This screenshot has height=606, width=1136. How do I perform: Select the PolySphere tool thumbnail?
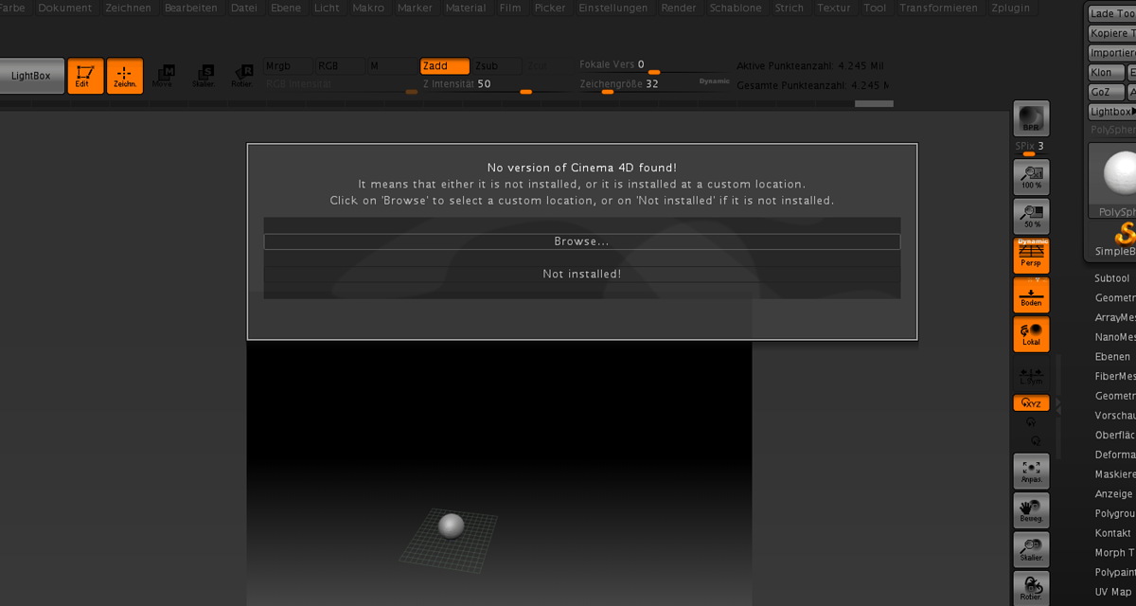tap(1112, 180)
